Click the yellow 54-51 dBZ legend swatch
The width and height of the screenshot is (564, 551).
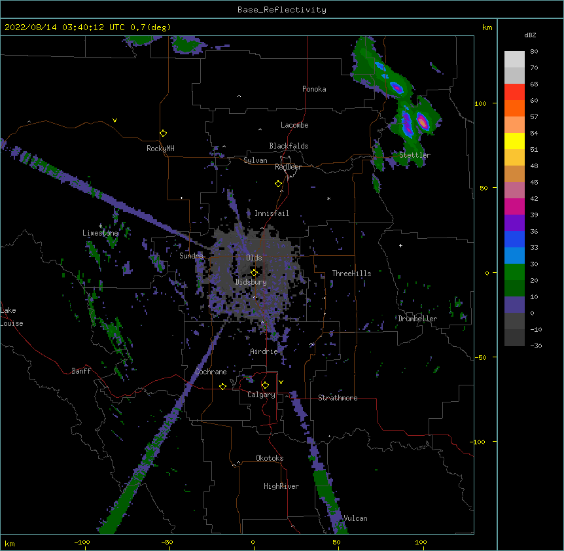[x=514, y=141]
